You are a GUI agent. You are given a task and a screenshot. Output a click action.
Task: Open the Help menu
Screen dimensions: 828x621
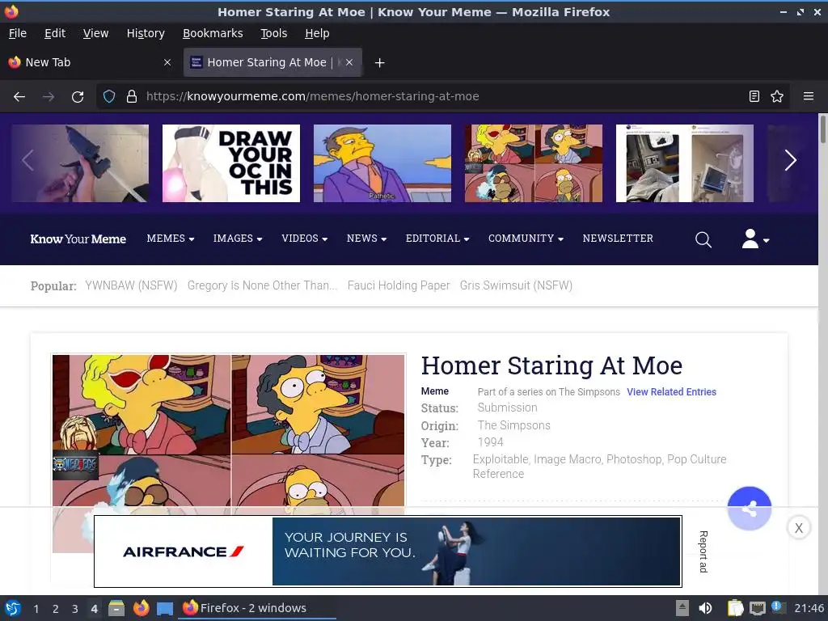coord(317,33)
